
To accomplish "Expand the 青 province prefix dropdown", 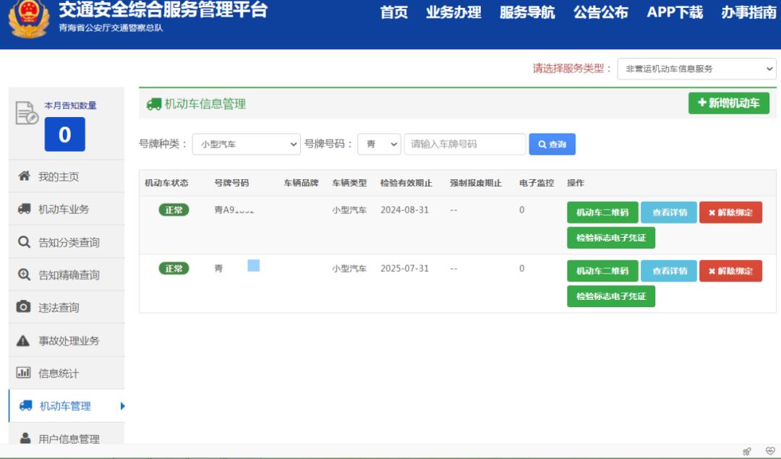I will point(379,145).
